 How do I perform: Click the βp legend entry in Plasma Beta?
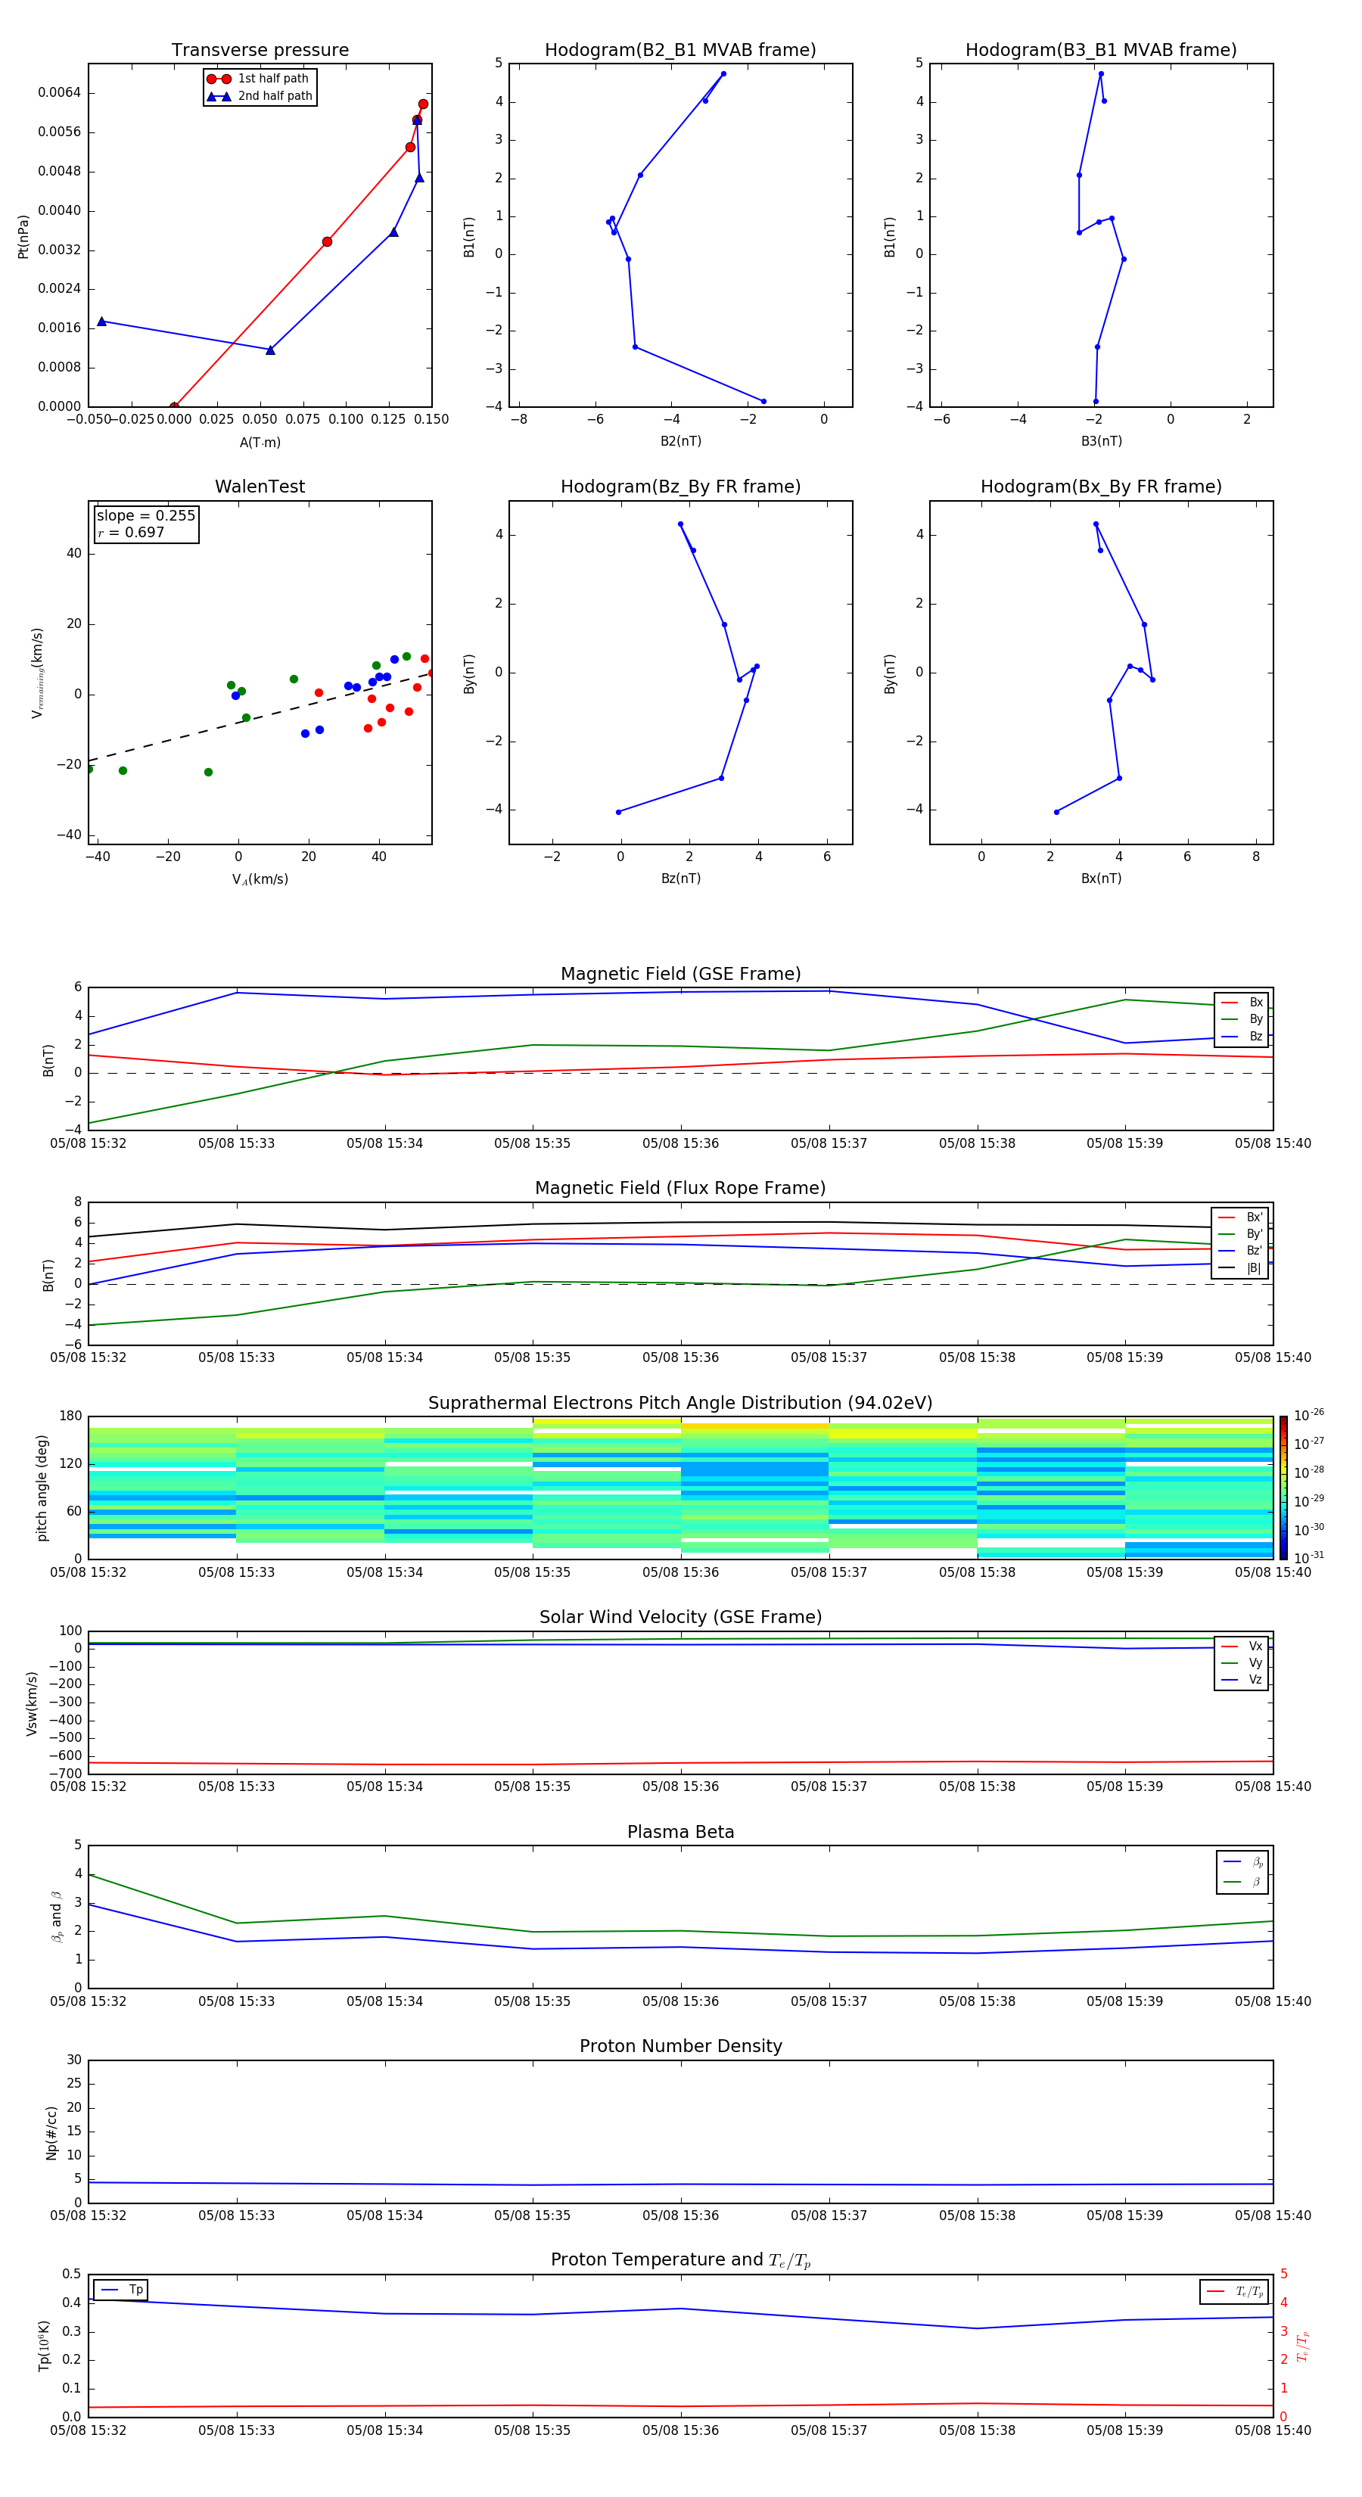[1244, 1862]
